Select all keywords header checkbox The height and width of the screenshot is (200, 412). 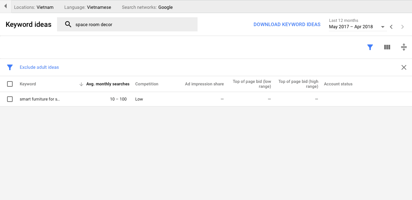(x=10, y=84)
